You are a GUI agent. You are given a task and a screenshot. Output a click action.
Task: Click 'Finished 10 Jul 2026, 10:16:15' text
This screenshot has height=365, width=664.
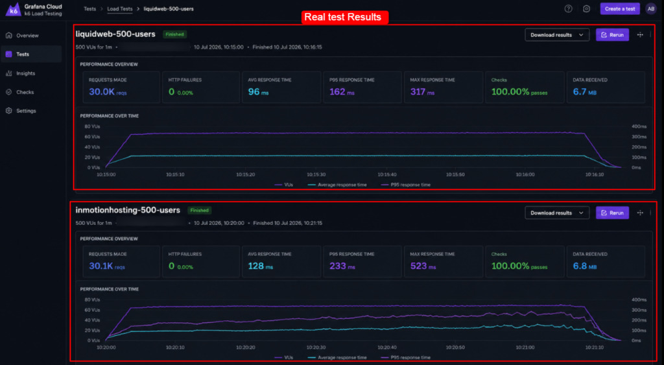coord(287,47)
